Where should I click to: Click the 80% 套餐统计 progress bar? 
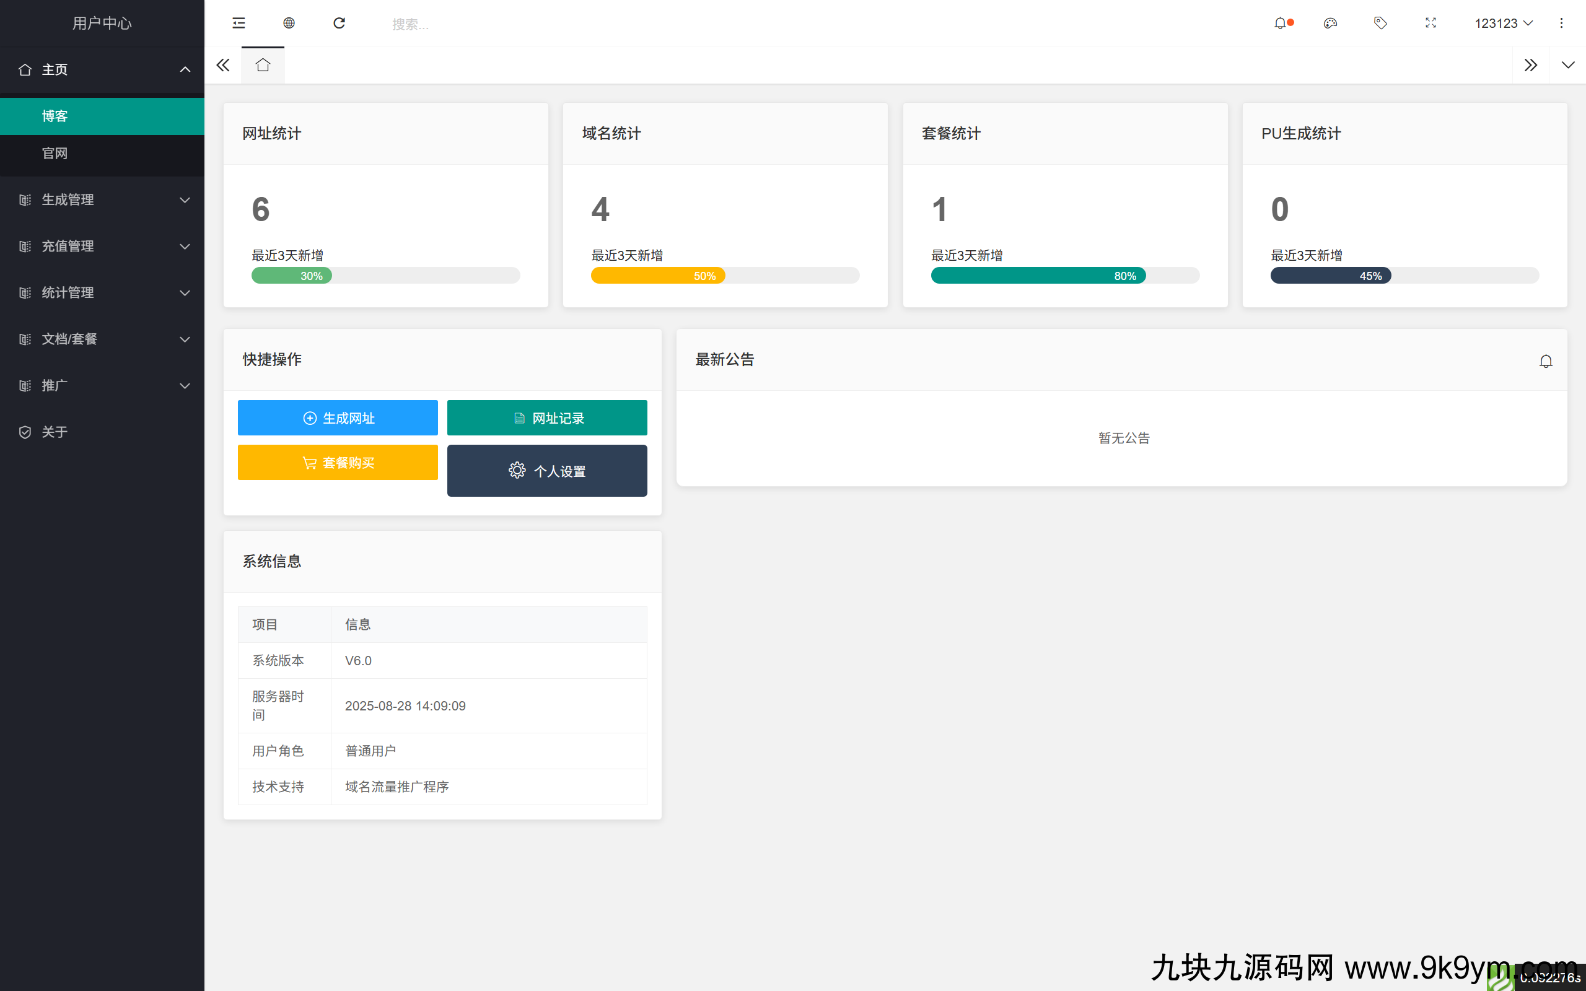pyautogui.click(x=1038, y=276)
